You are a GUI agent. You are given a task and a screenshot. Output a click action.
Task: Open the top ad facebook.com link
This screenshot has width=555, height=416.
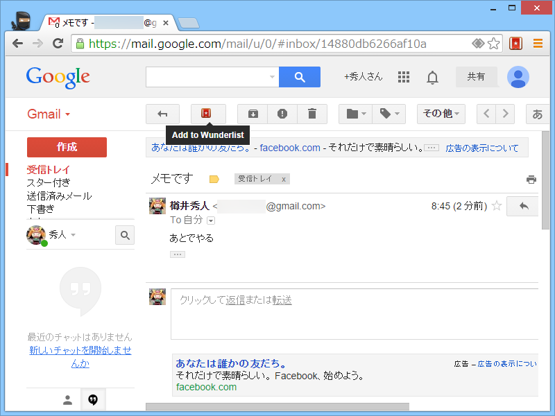pyautogui.click(x=290, y=148)
